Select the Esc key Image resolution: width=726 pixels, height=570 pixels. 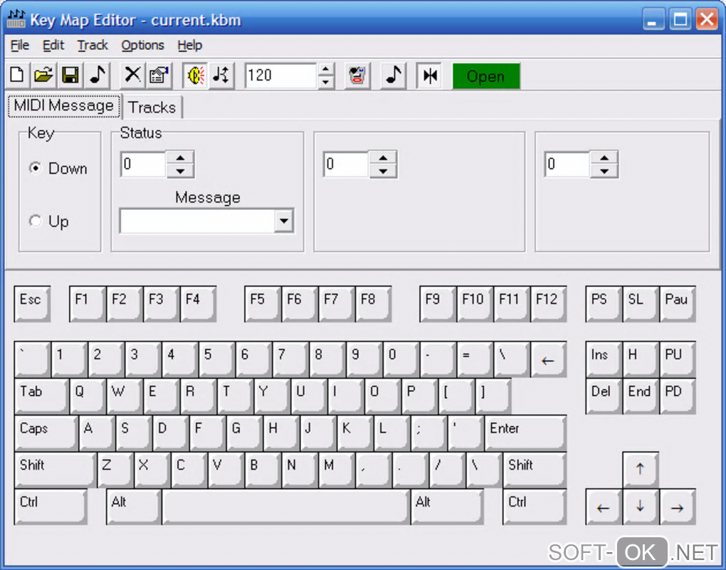tap(33, 304)
